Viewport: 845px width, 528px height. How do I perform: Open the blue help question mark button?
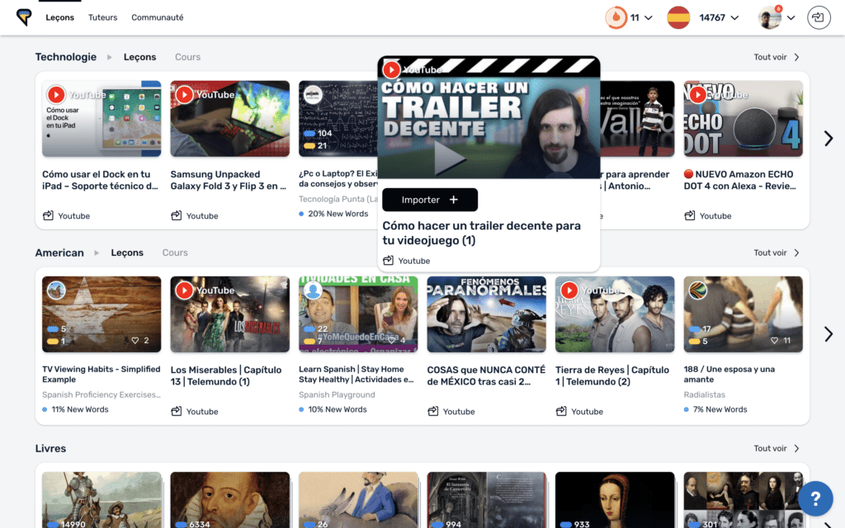coord(814,498)
